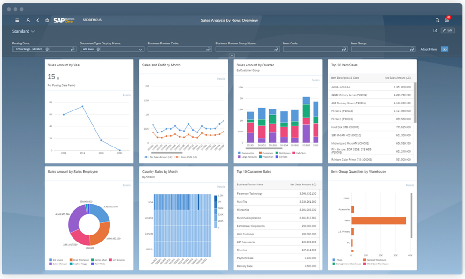
Task: Open the Home page icon
Action: pos(47,20)
